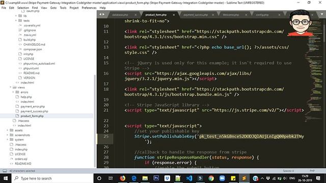The image size is (326, 183).
Task: Switch to the payment_success.php tab
Action: click(x=196, y=15)
